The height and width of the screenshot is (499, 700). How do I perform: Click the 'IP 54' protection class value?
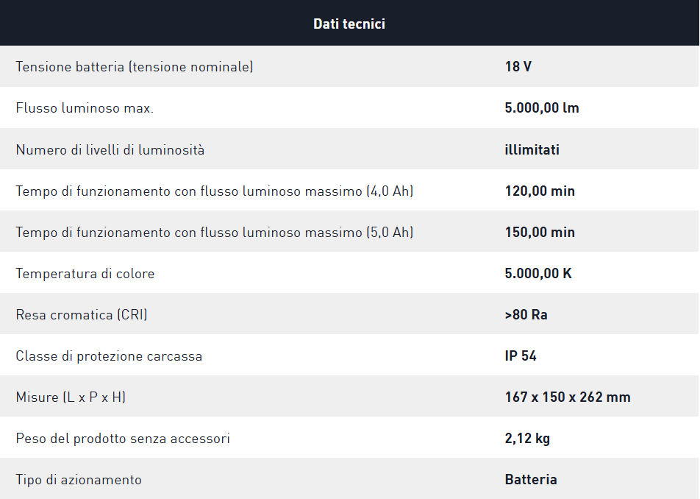tap(521, 356)
